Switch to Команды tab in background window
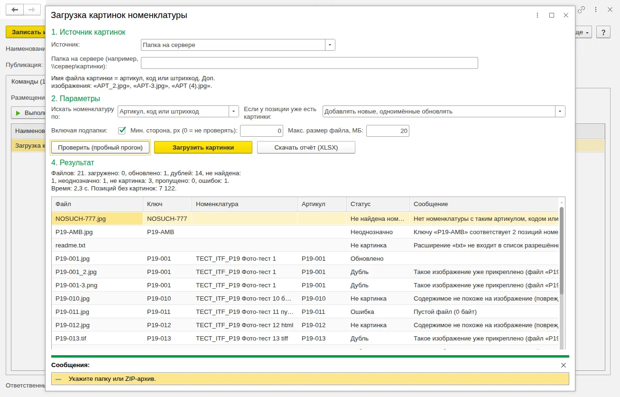Screen dimensions: 620x397 (x=28, y=81)
